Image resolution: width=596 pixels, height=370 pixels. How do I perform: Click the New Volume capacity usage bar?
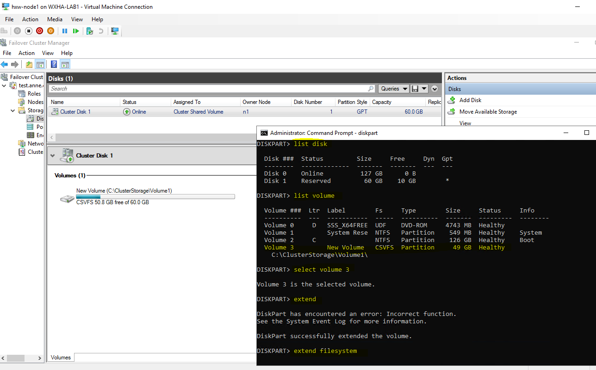(155, 197)
